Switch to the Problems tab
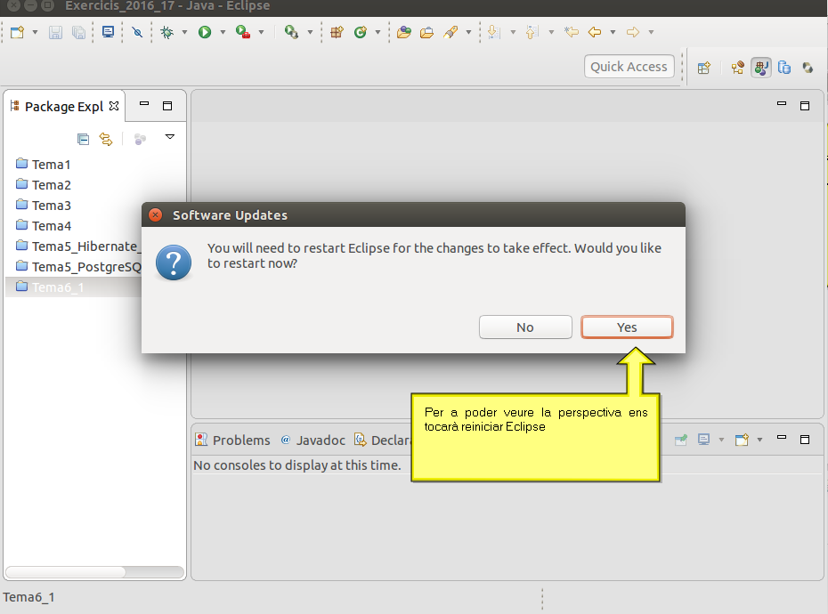 [x=232, y=440]
